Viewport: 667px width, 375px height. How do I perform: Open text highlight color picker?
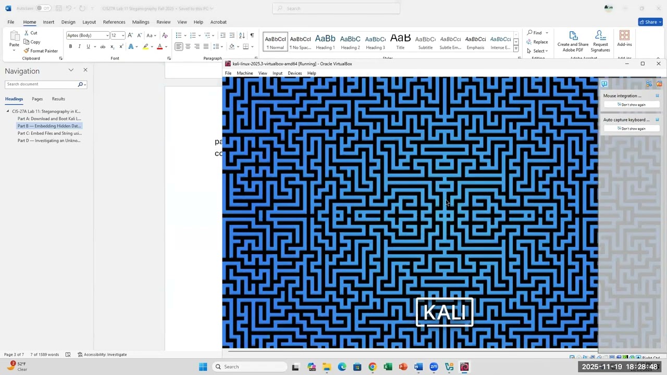pyautogui.click(x=152, y=46)
